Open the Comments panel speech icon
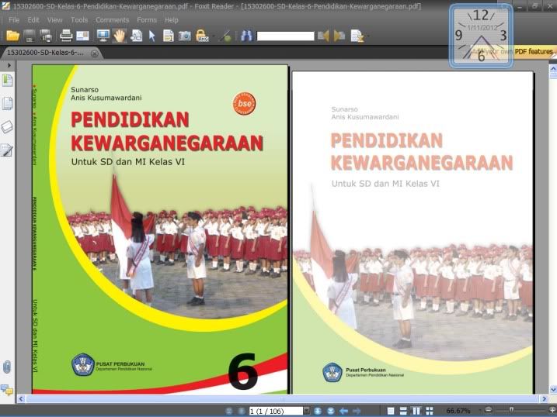The height and width of the screenshot is (417, 557). pos(7,390)
